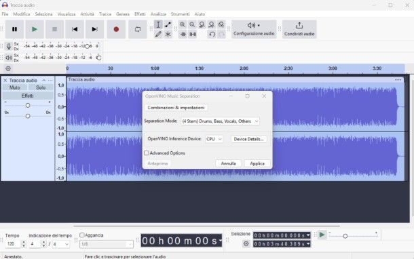Click the Zoom Out magnifier icon
Image resolution: width=414 pixels, height=259 pixels.
point(192,24)
